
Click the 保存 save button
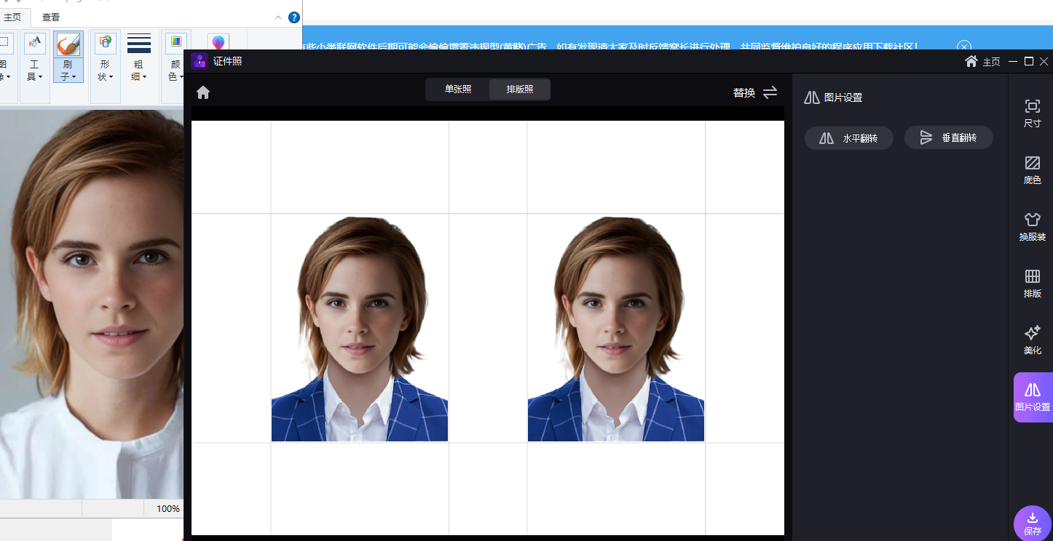1032,523
